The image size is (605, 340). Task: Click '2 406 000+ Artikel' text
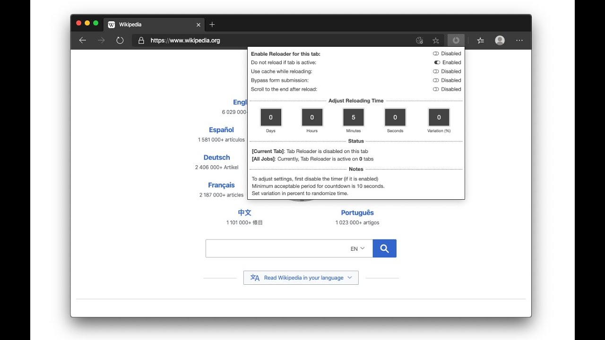point(217,167)
